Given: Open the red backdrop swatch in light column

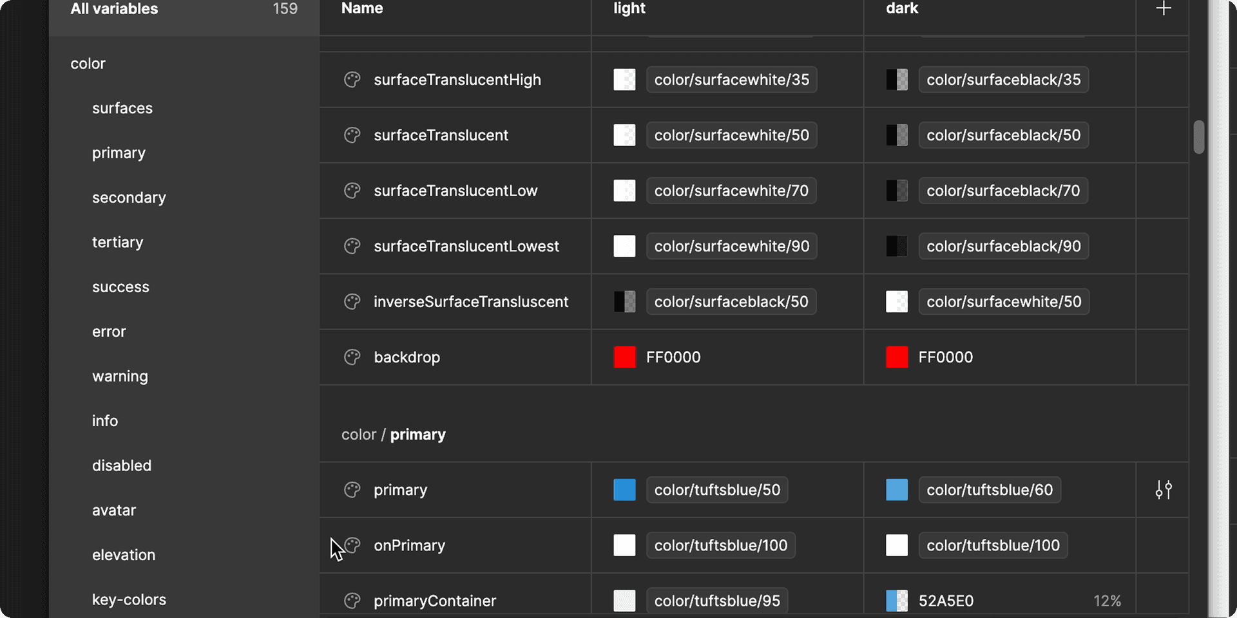Looking at the screenshot, I should [624, 357].
